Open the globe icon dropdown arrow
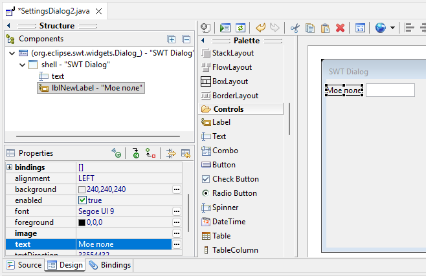This screenshot has width=426, height=276. point(392,28)
